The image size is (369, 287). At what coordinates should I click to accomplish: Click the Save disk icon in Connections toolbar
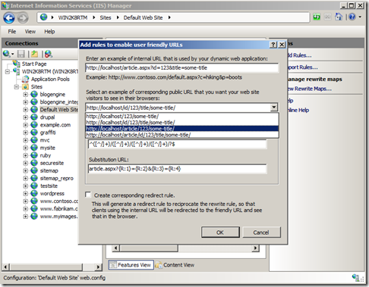20,54
